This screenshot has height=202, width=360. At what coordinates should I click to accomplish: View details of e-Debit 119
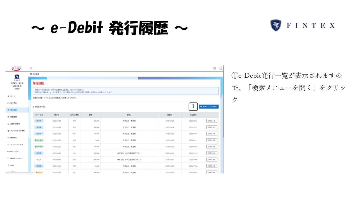[212, 121]
